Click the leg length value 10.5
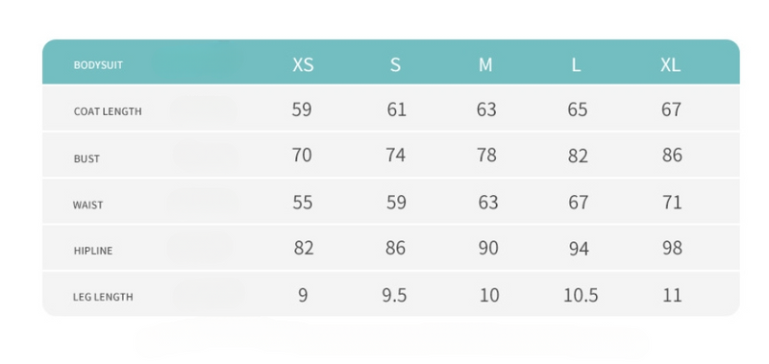Image resolution: width=769 pixels, height=364 pixels. click(581, 296)
